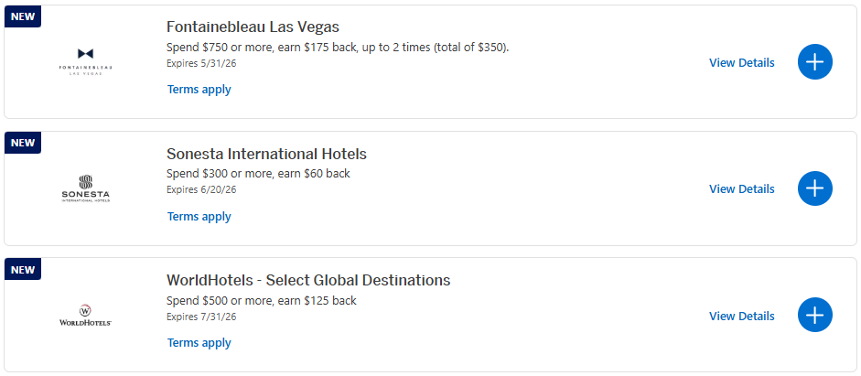Image resolution: width=861 pixels, height=376 pixels.
Task: View Details for WorldHotels offer
Action: click(741, 317)
